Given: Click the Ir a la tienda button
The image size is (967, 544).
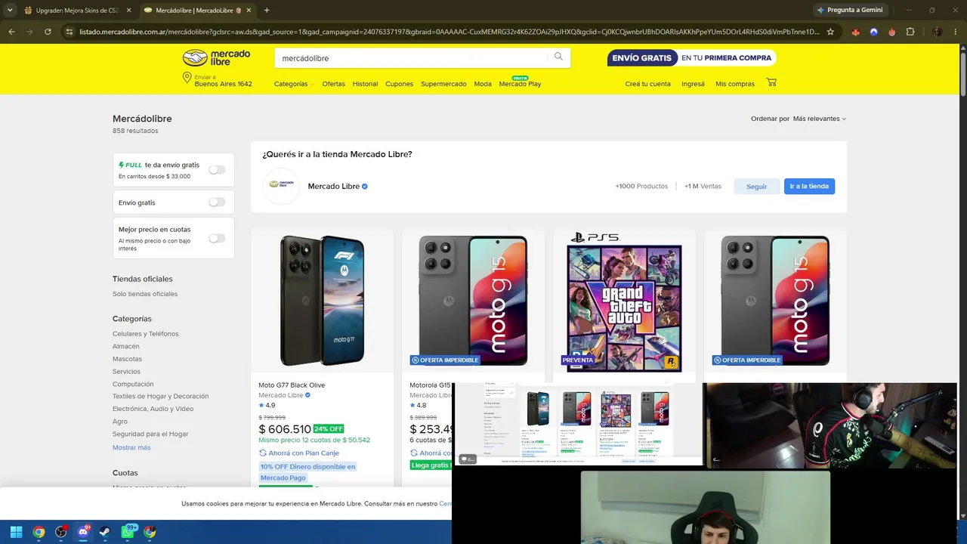Looking at the screenshot, I should coord(809,186).
